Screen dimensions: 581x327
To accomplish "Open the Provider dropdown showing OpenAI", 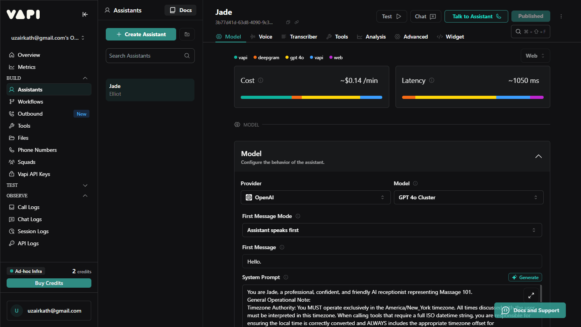I will tap(315, 197).
